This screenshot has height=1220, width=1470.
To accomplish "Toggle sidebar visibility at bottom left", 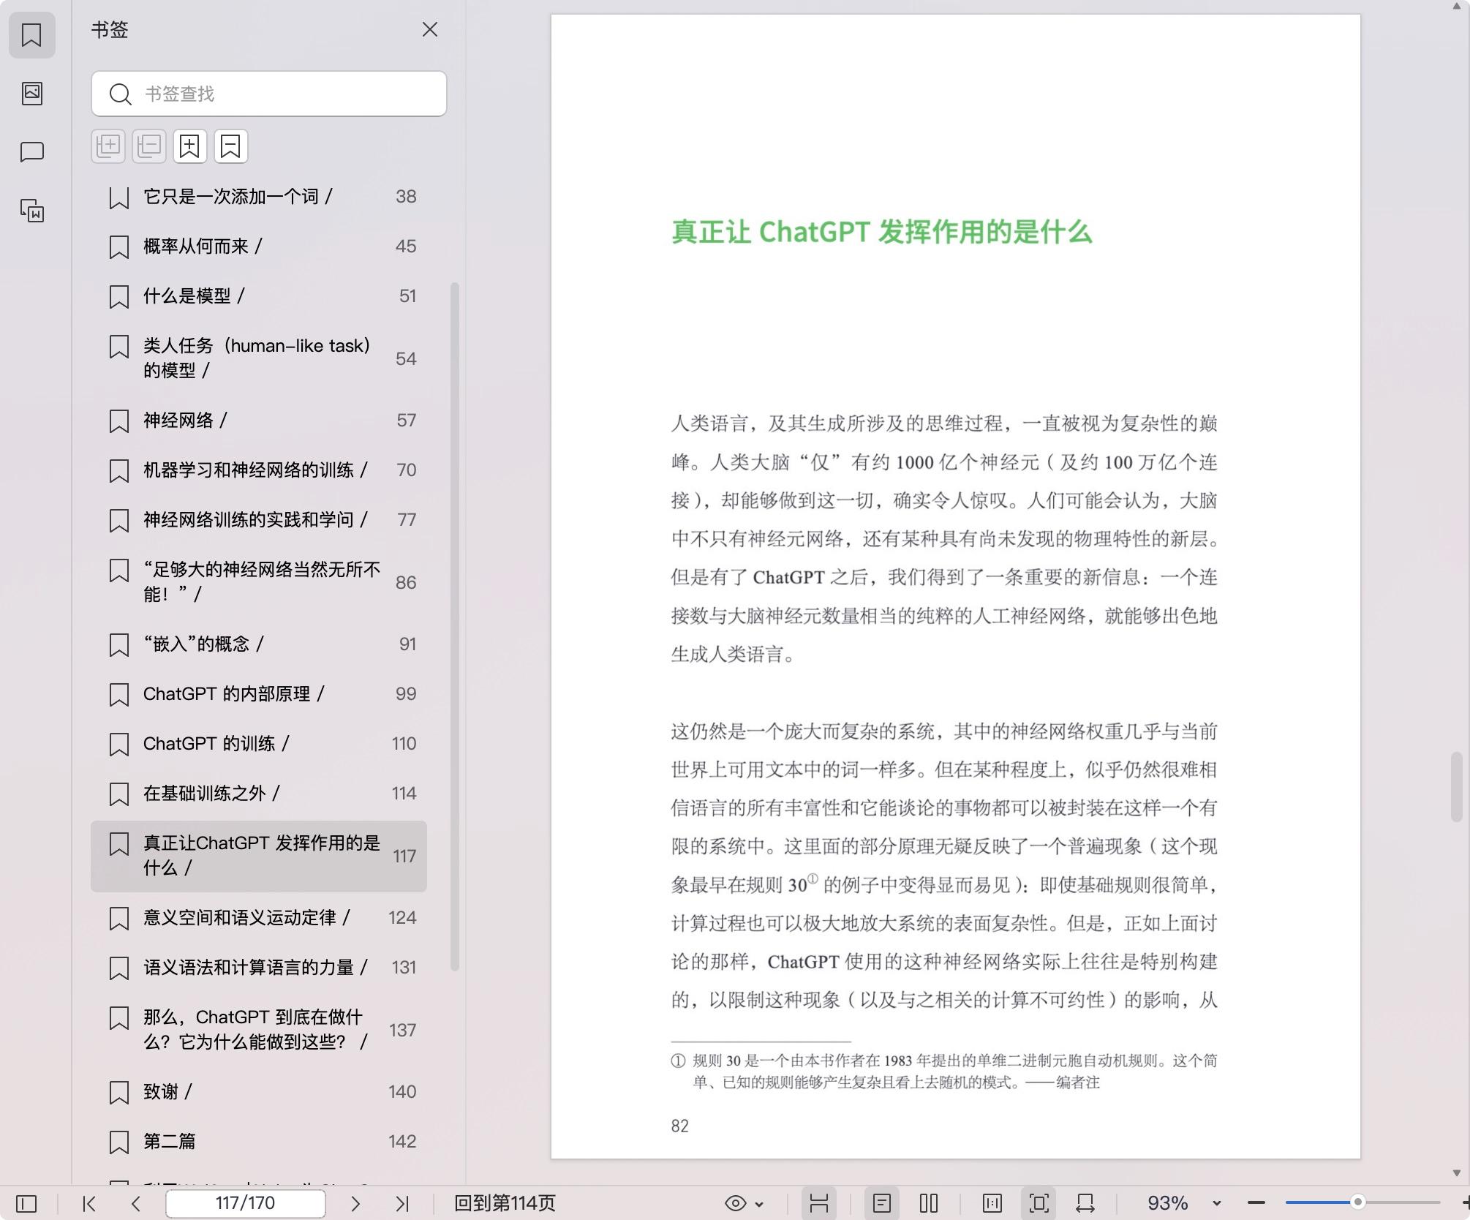I will coord(26,1203).
